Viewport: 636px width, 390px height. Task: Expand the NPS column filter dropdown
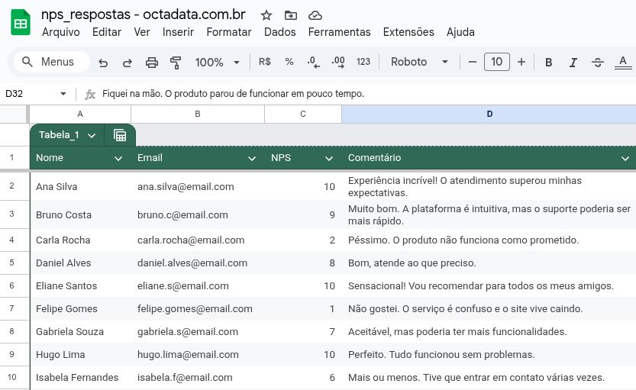(x=329, y=158)
